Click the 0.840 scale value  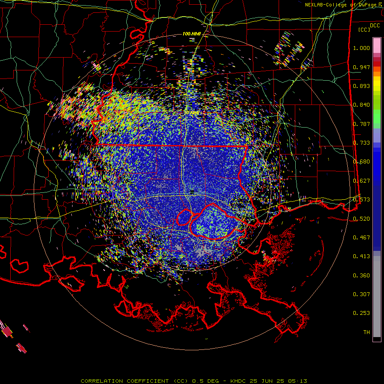(x=361, y=105)
